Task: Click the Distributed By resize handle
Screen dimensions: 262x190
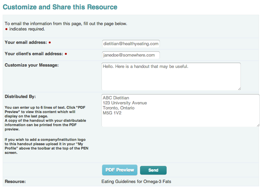Action: click(x=258, y=125)
